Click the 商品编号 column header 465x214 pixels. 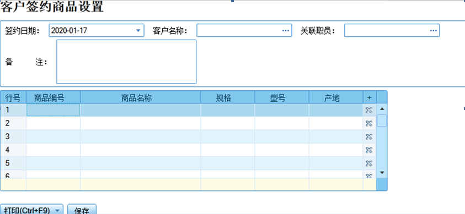54,97
